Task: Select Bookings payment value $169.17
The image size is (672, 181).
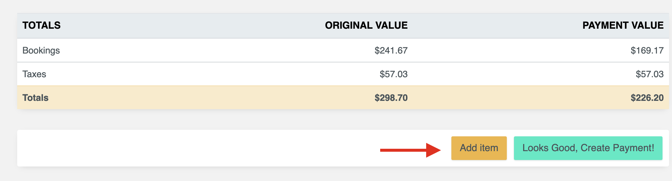Action: click(x=647, y=51)
